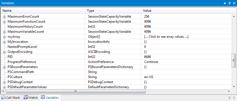The image size is (237, 101).
Task: Click the vertical scrollbar thumb
Action: [234, 60]
